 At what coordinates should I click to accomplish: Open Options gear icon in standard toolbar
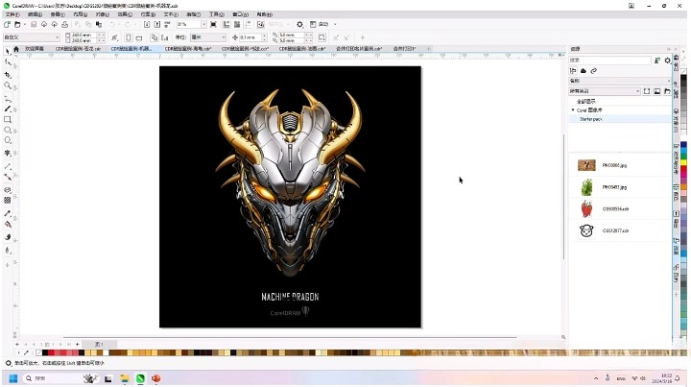(299, 24)
